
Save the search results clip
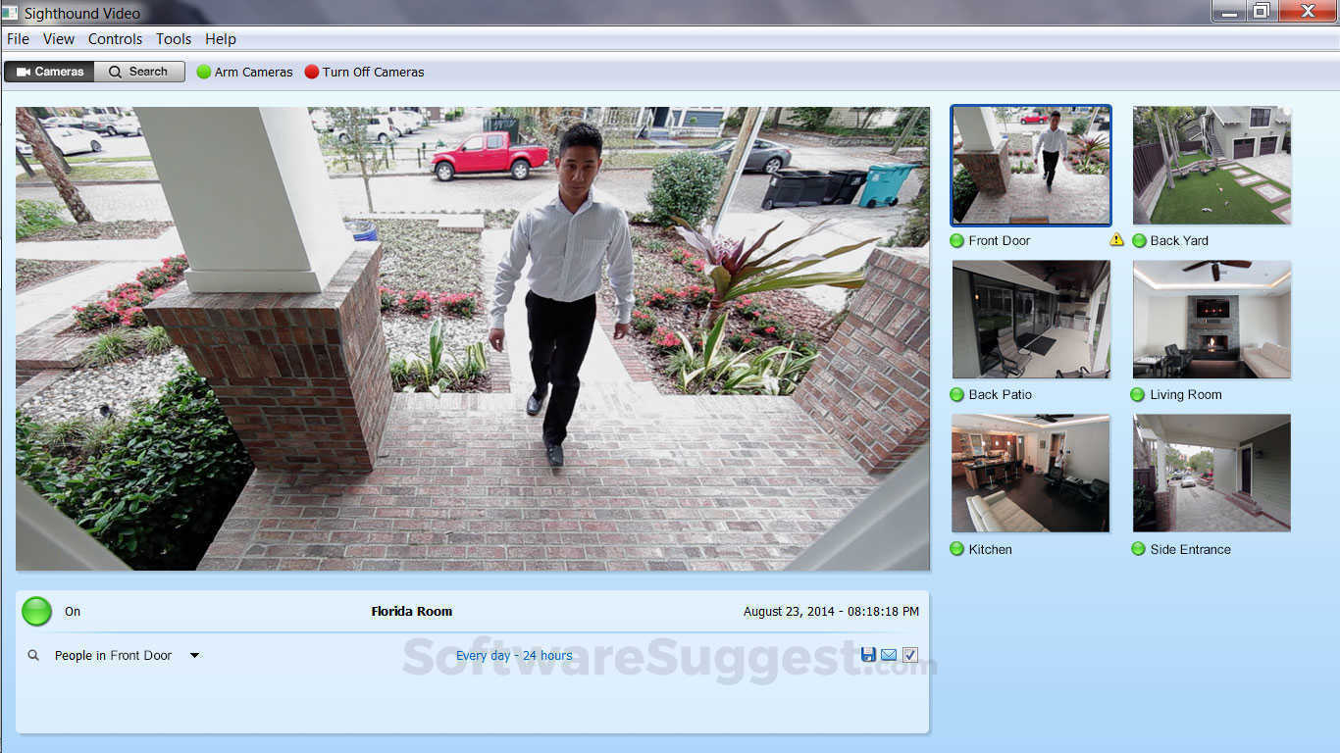(x=867, y=654)
